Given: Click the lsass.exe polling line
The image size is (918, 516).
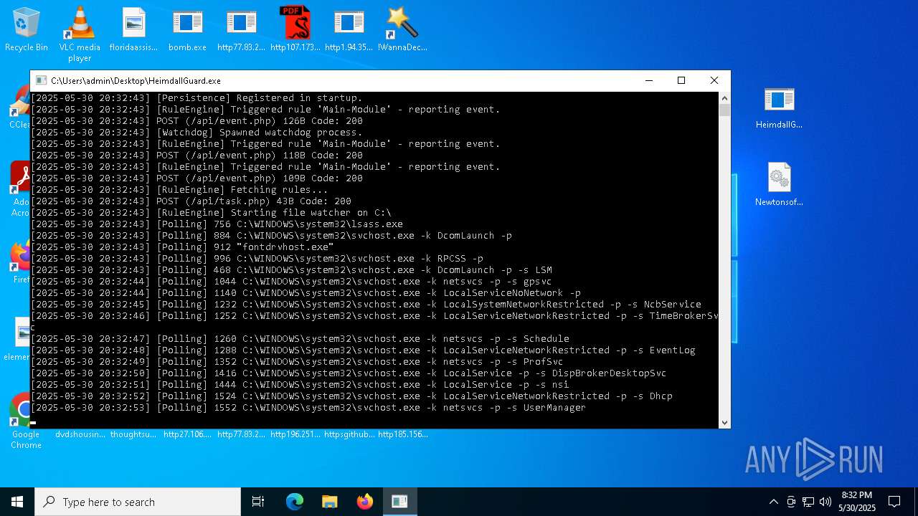Looking at the screenshot, I should point(217,224).
